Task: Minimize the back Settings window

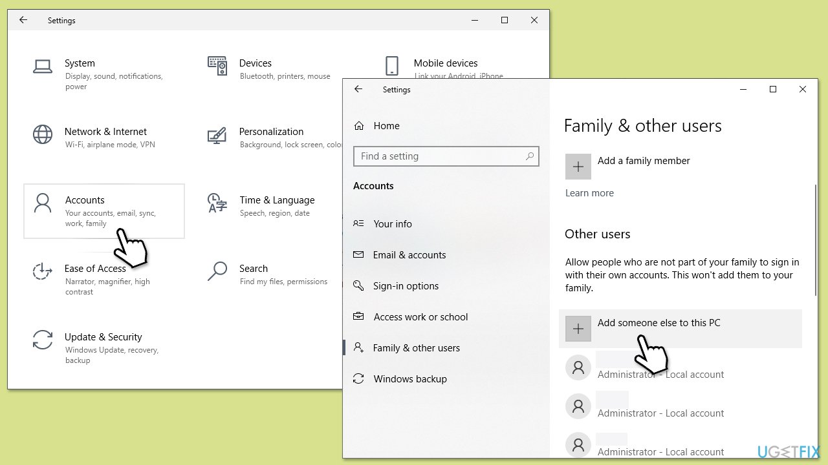Action: point(475,20)
